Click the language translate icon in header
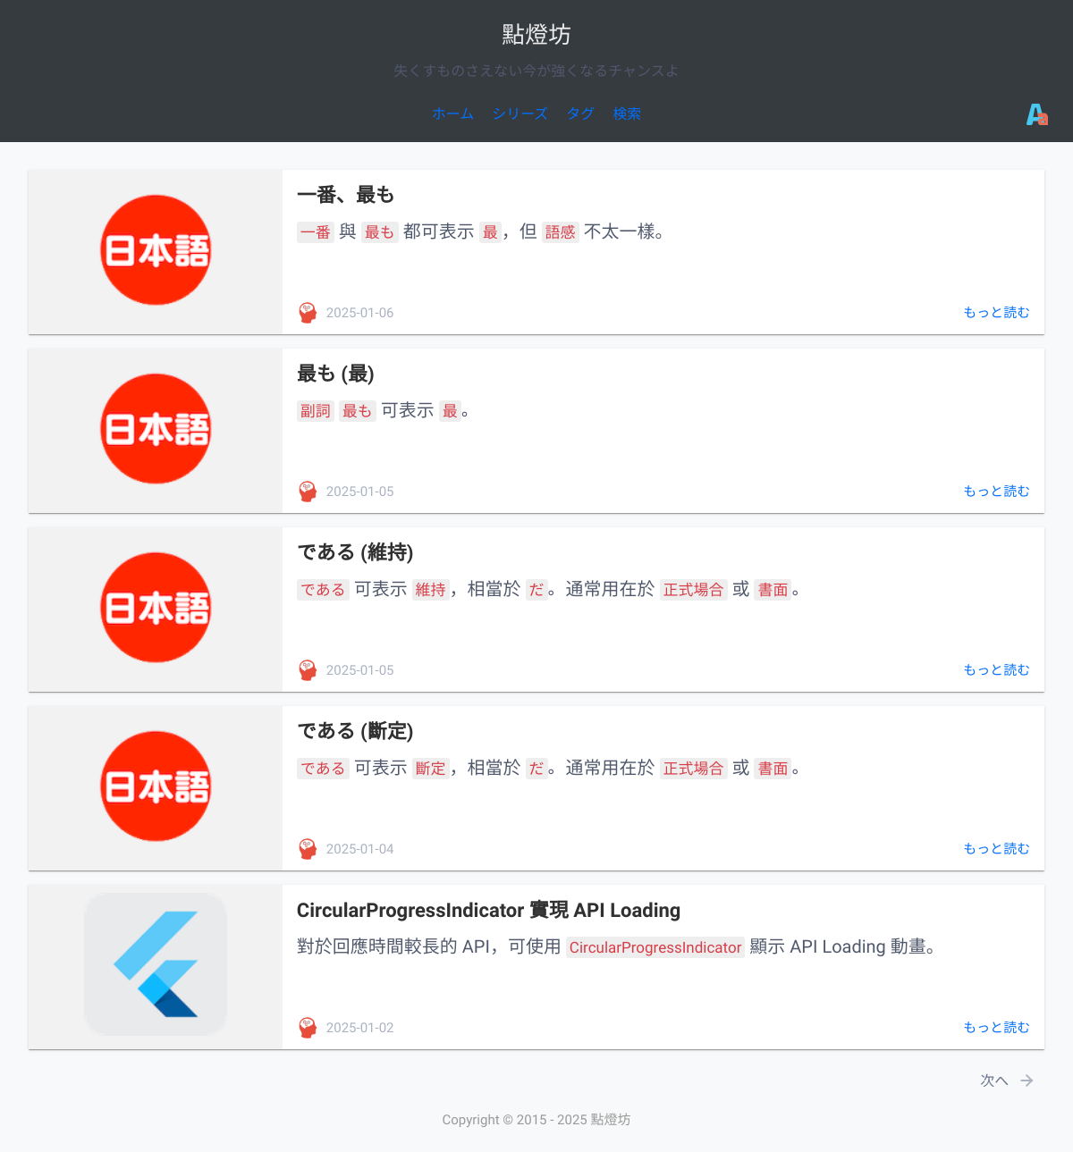This screenshot has height=1152, width=1073. (1036, 114)
